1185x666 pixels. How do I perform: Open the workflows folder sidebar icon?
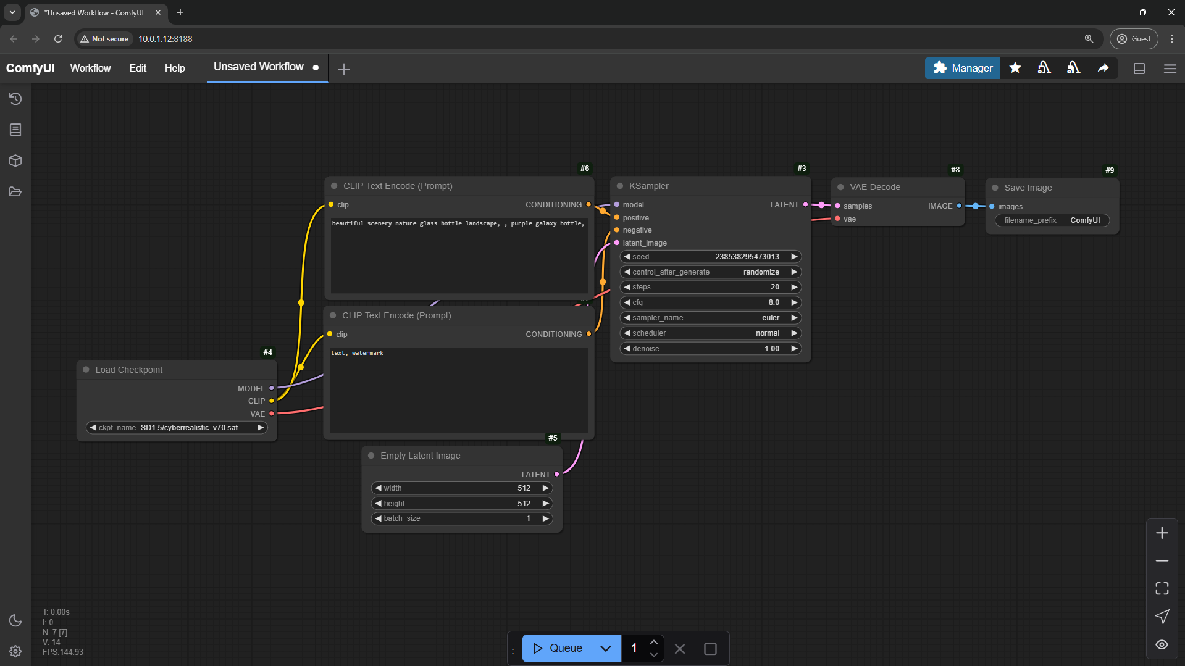15,192
